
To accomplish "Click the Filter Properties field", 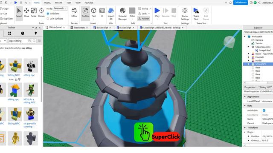I will coord(258,91).
